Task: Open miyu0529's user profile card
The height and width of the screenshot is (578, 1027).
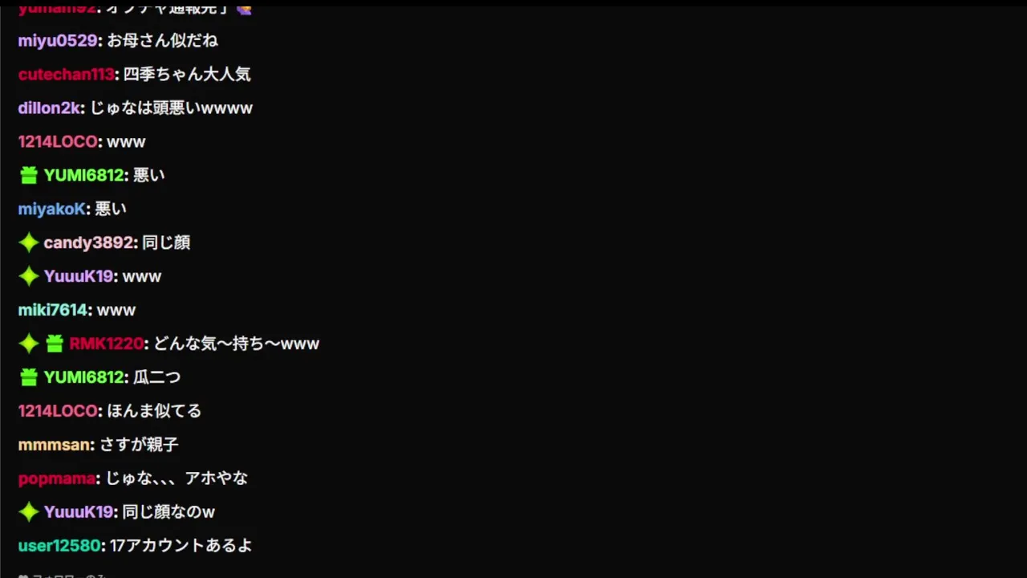Action: pyautogui.click(x=58, y=40)
